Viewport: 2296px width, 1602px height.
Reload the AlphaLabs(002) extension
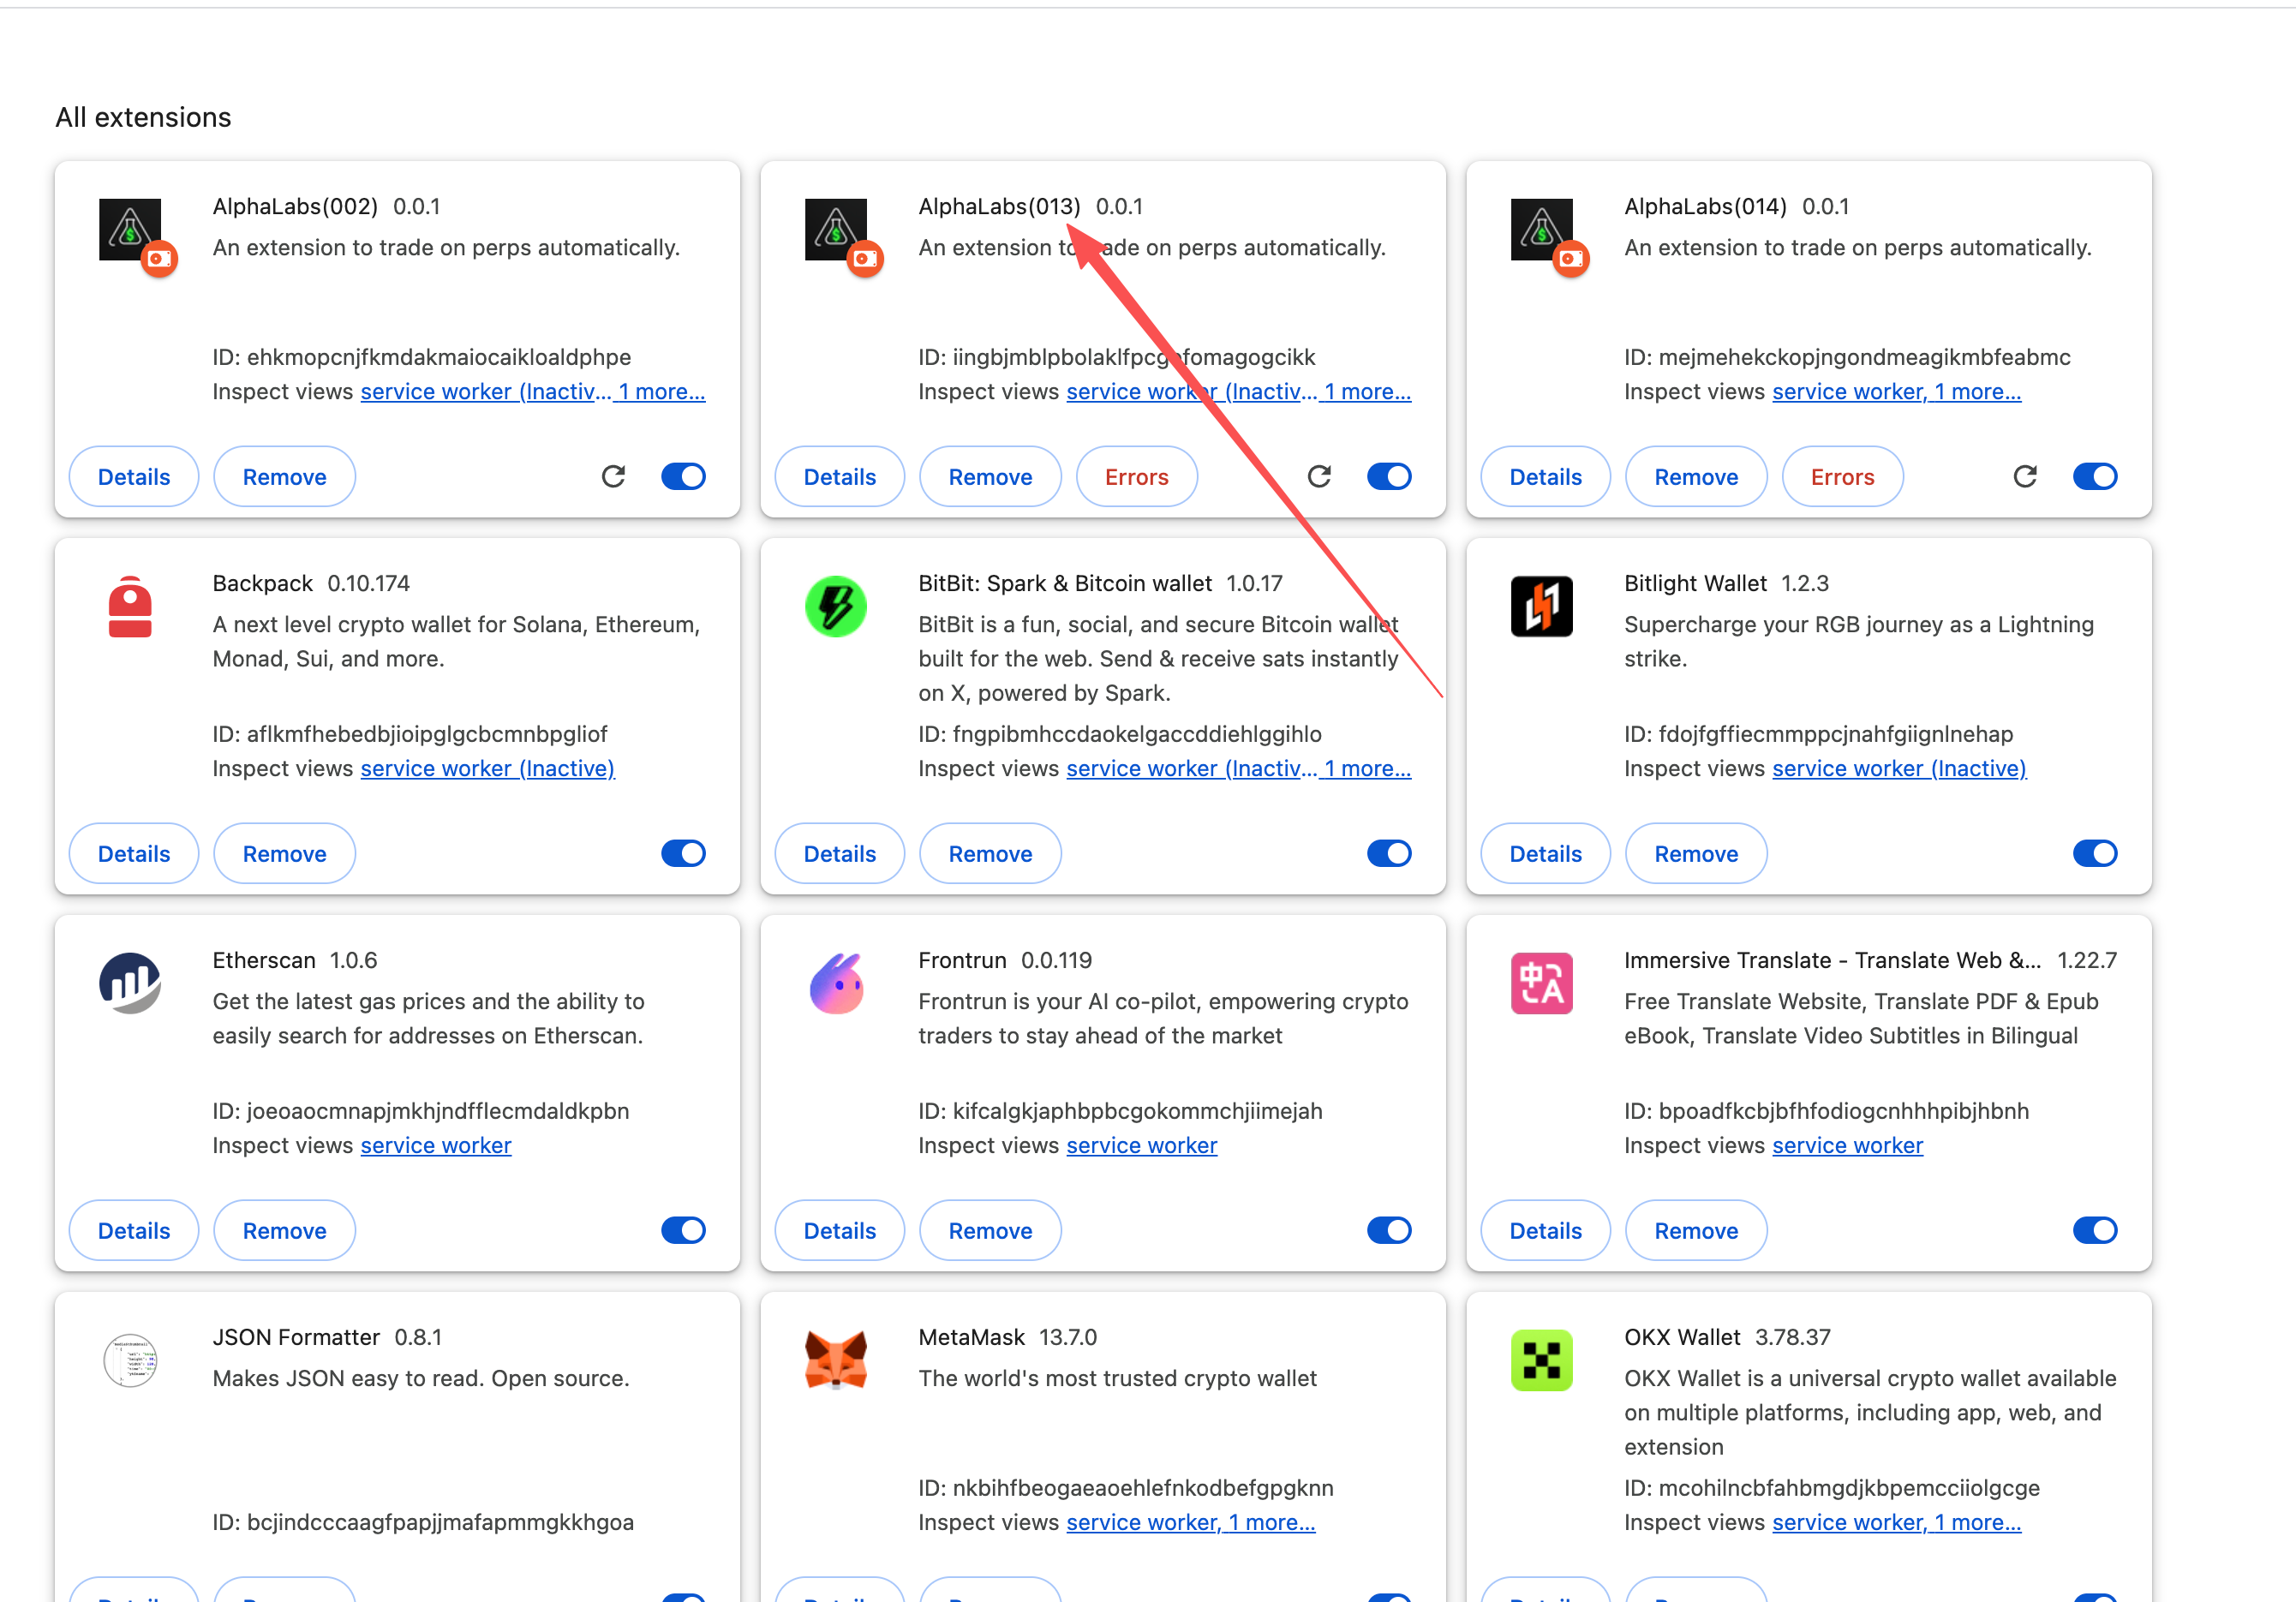coord(613,476)
